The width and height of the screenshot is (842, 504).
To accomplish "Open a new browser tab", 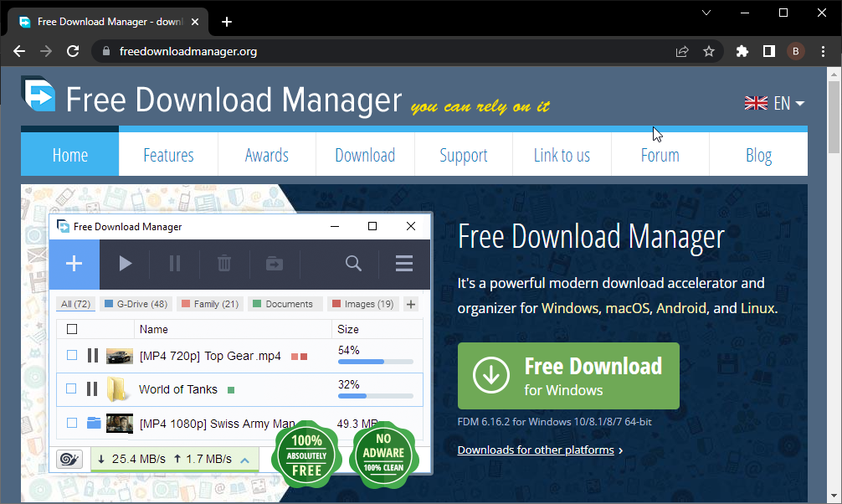I will [x=227, y=22].
